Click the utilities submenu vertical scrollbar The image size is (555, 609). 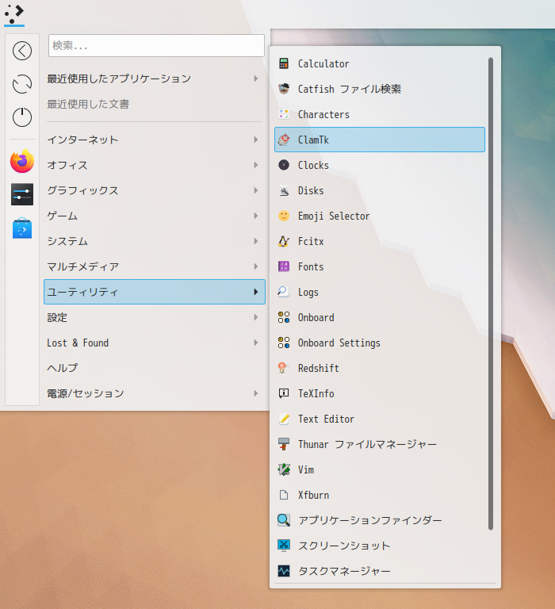coord(491,293)
